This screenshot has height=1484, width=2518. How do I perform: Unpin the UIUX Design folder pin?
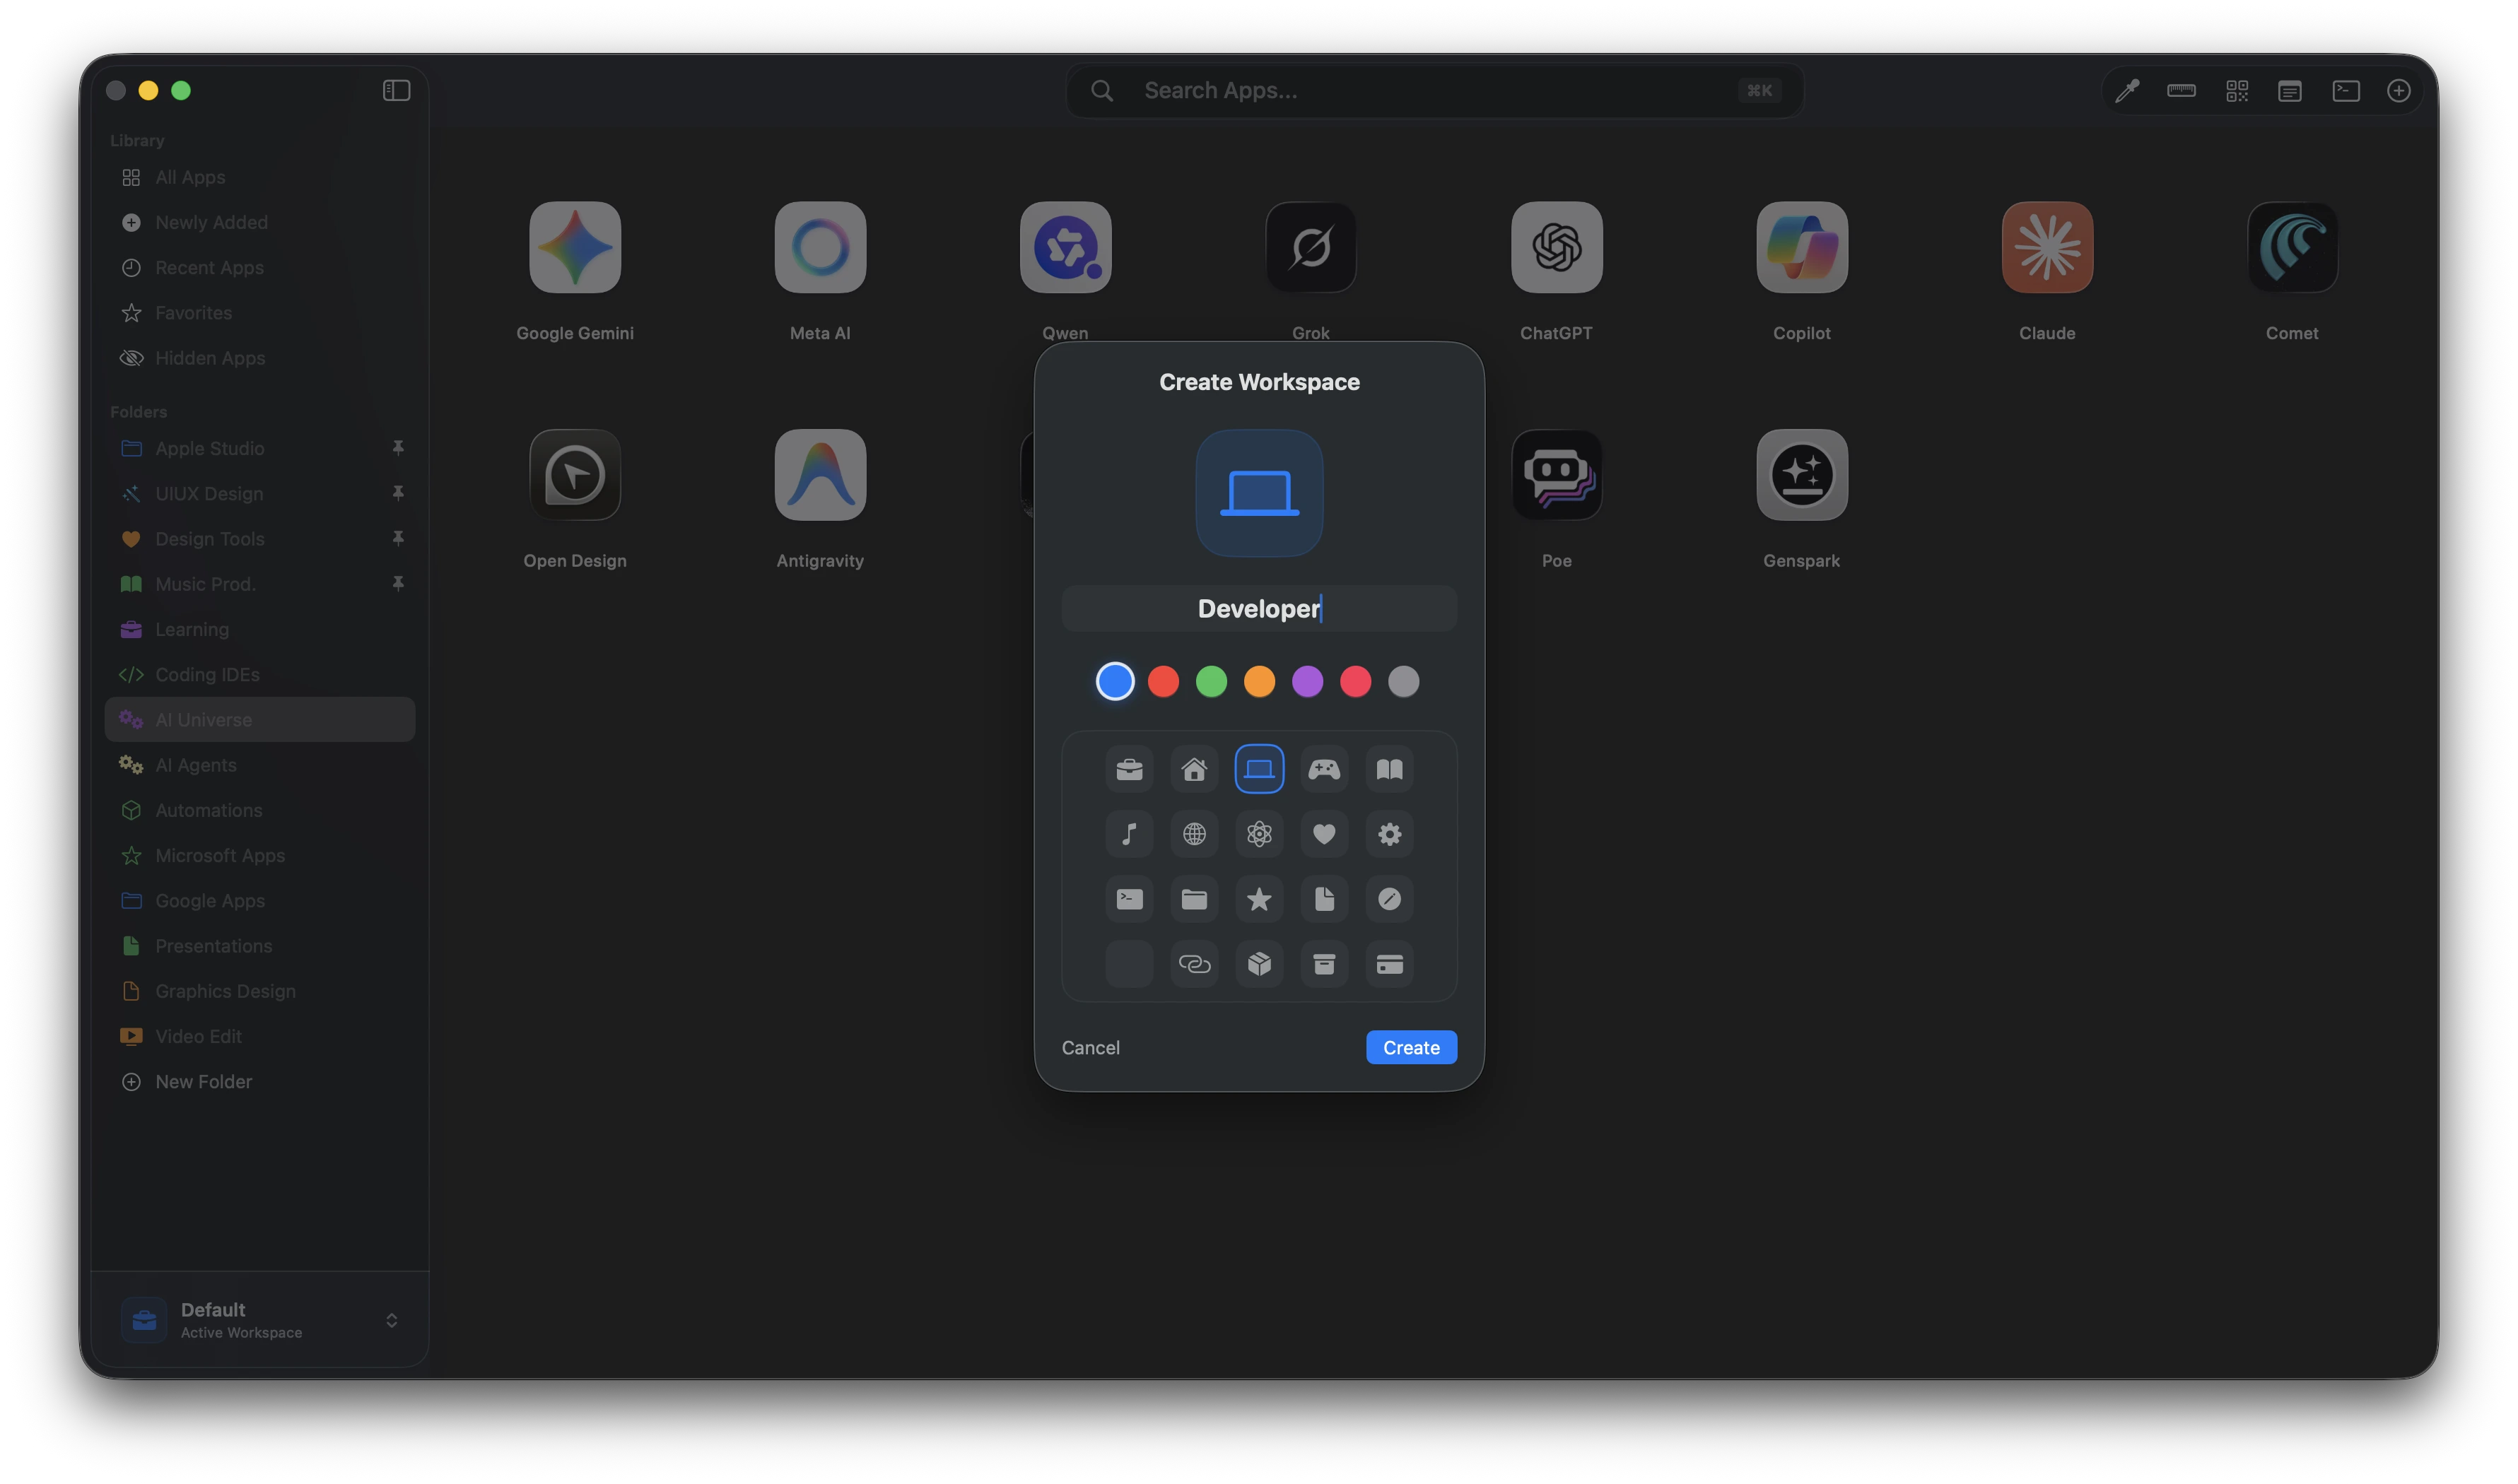[x=398, y=493]
